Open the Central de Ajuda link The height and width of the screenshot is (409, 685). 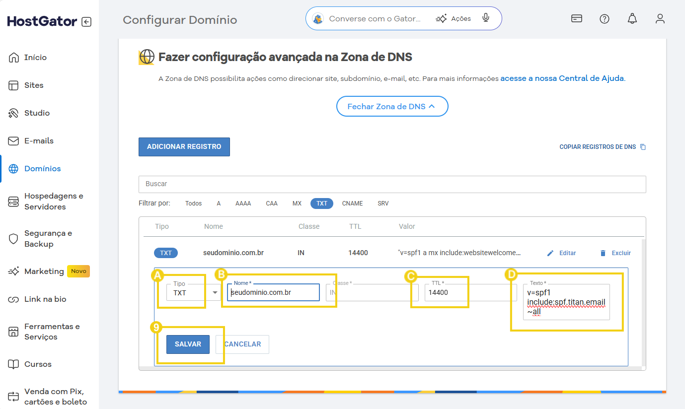pos(562,78)
